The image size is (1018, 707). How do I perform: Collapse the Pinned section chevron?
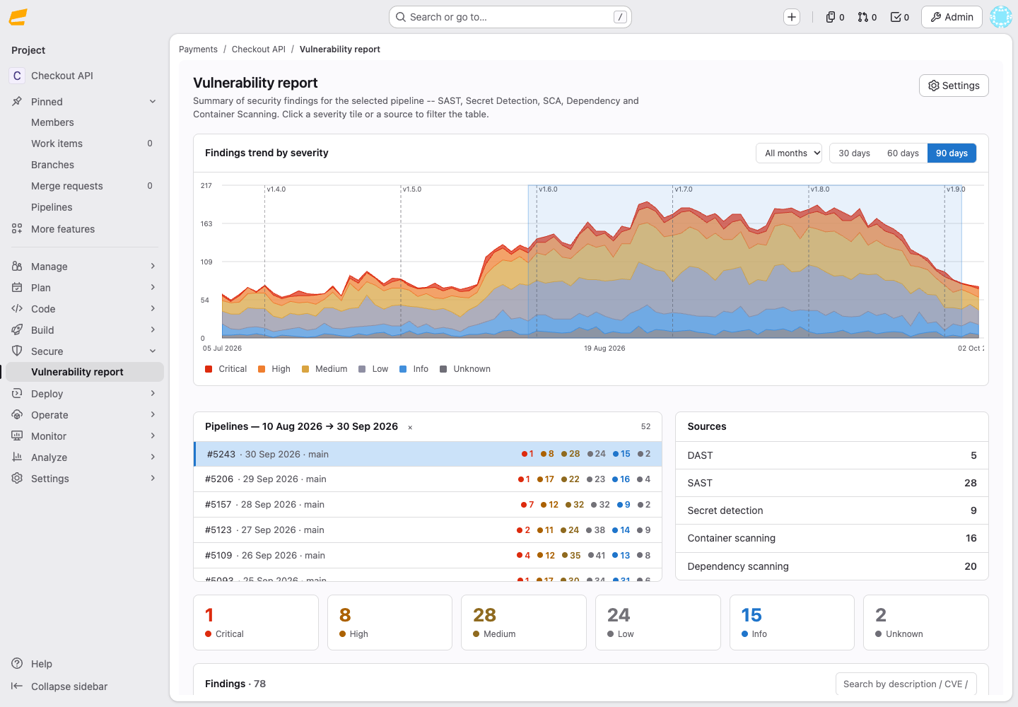(153, 102)
